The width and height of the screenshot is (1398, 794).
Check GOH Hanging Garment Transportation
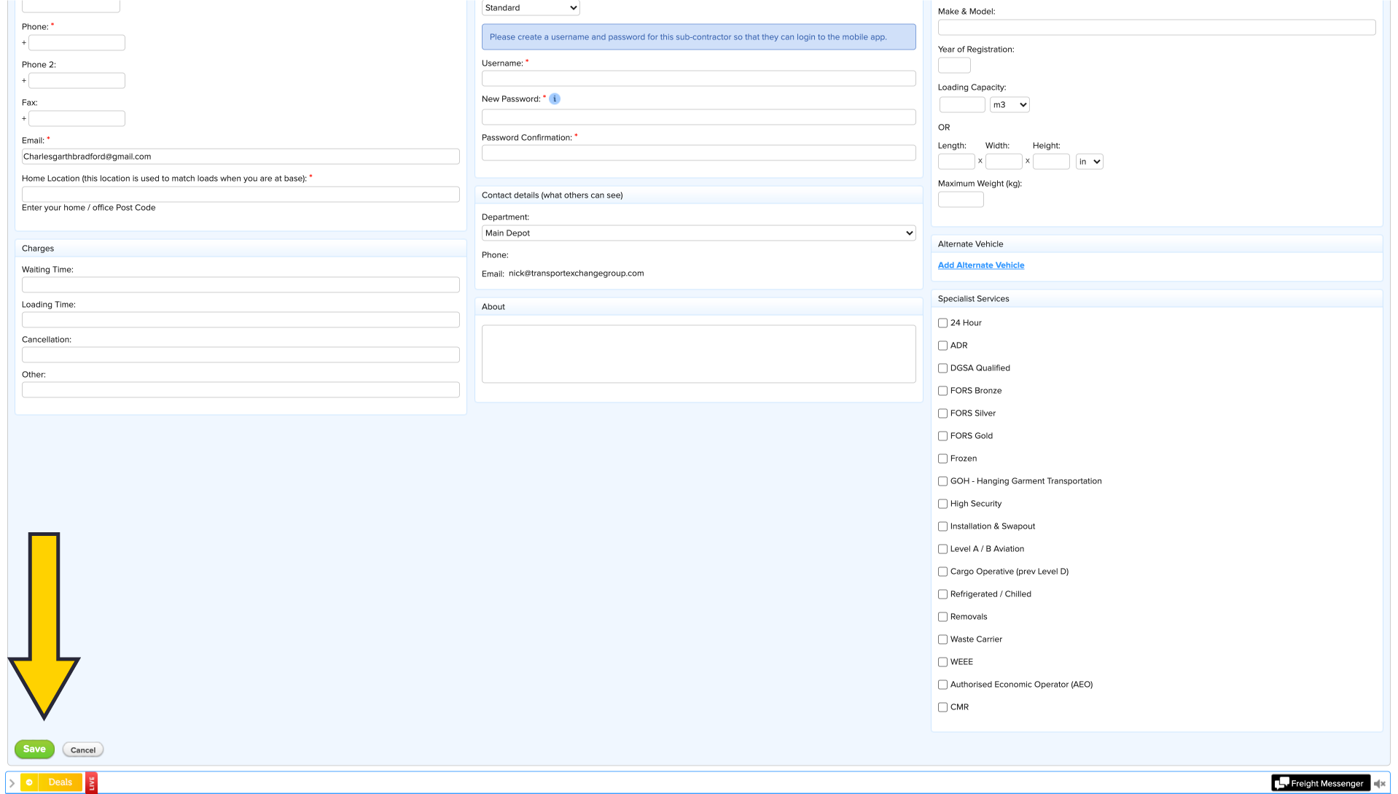(942, 481)
